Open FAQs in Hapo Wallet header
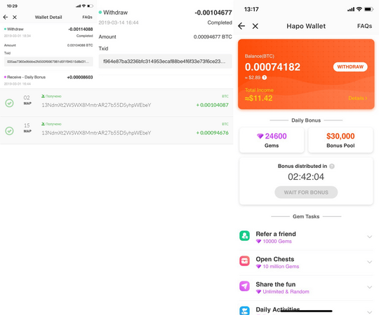 (364, 26)
